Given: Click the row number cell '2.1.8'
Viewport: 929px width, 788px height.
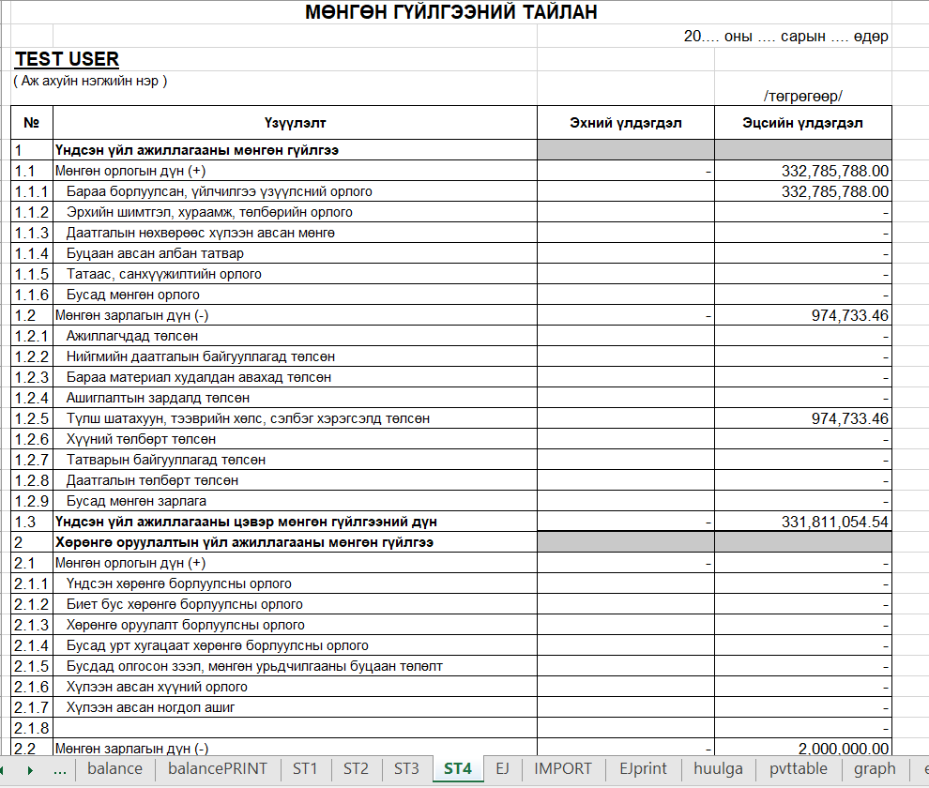Looking at the screenshot, I should tap(32, 728).
